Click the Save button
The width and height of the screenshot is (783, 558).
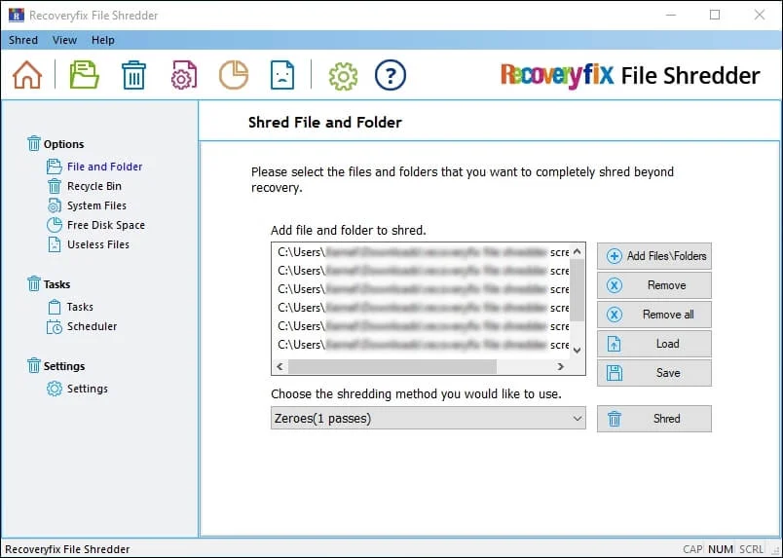pyautogui.click(x=654, y=373)
